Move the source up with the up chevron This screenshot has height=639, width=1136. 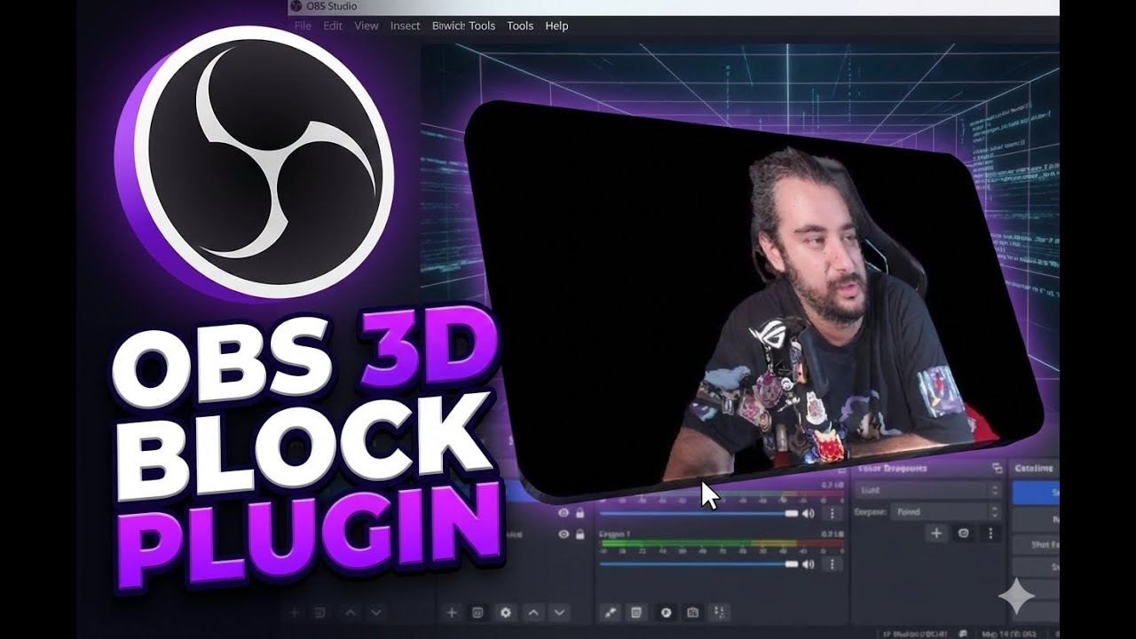[532, 612]
